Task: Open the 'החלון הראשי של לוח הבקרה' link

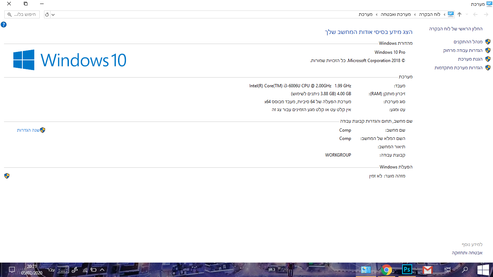Action: [456, 29]
